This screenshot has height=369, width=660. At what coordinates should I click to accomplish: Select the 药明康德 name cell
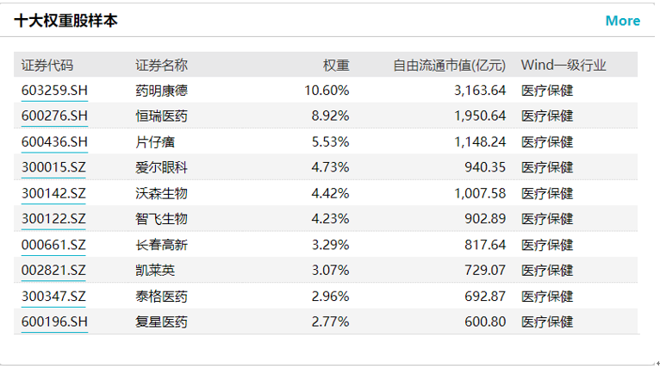click(x=161, y=90)
